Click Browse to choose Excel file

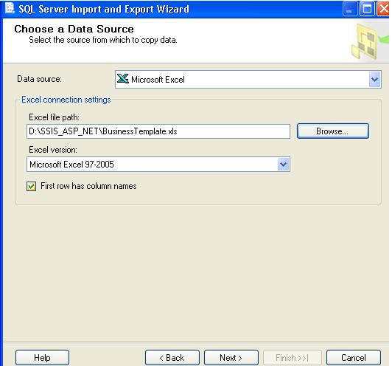[333, 131]
